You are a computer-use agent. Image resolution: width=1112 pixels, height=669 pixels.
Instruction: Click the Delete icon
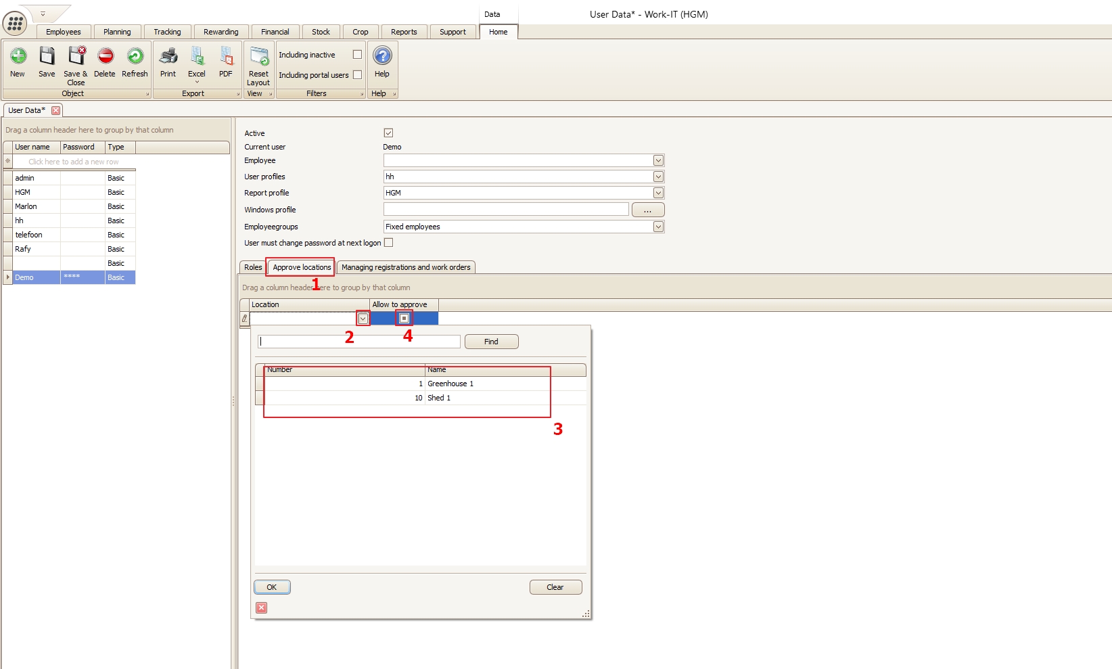tap(105, 56)
